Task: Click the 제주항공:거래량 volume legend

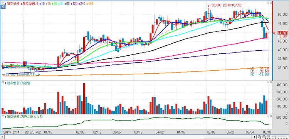Action: click(18, 83)
